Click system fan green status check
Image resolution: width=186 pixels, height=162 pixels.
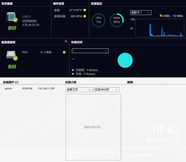click(85, 16)
